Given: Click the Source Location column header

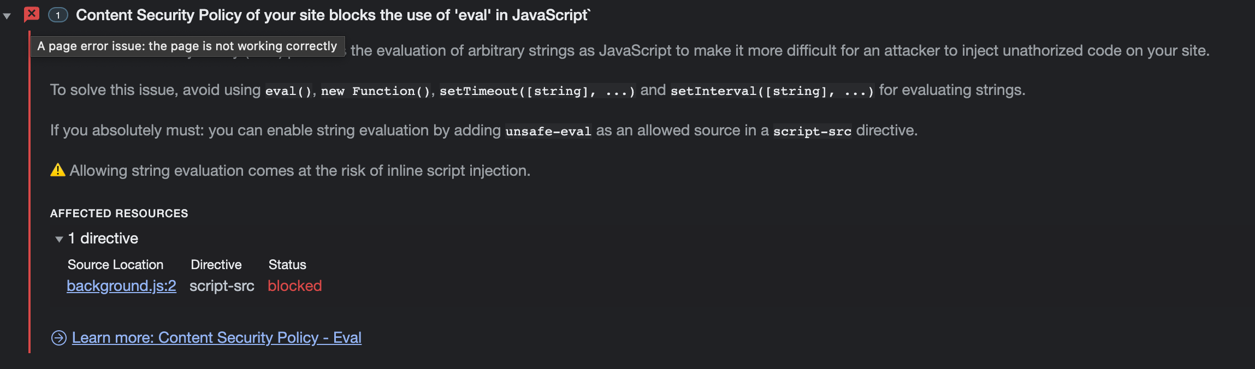Looking at the screenshot, I should click(115, 265).
